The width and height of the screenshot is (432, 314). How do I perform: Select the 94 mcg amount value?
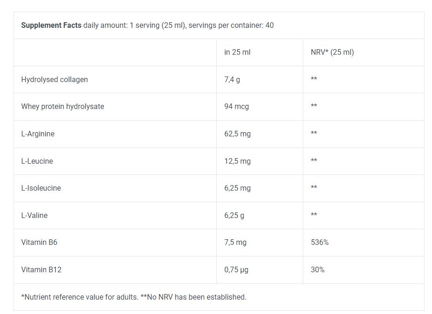point(236,106)
